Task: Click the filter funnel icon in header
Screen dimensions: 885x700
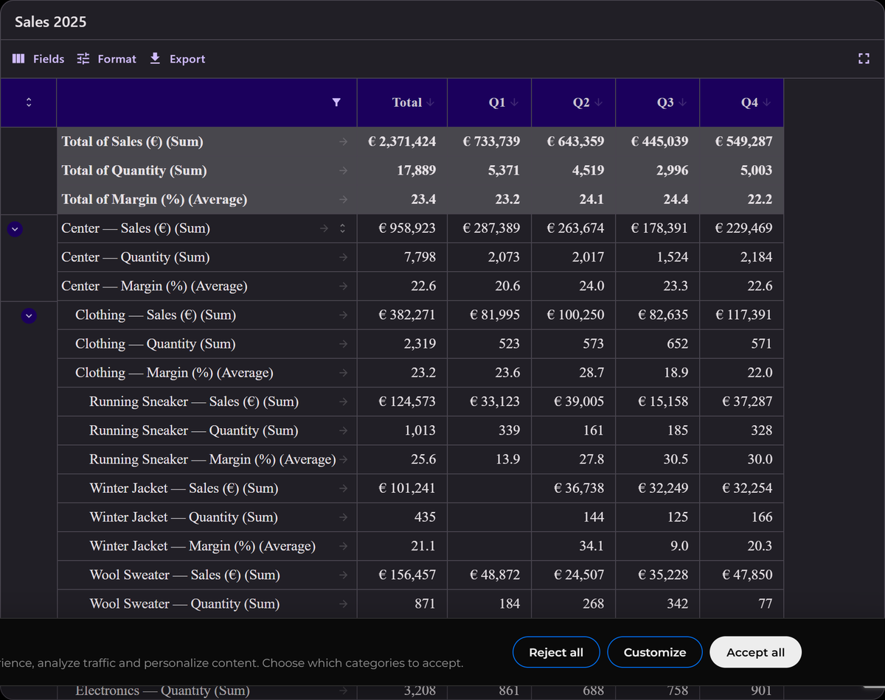Action: [336, 102]
